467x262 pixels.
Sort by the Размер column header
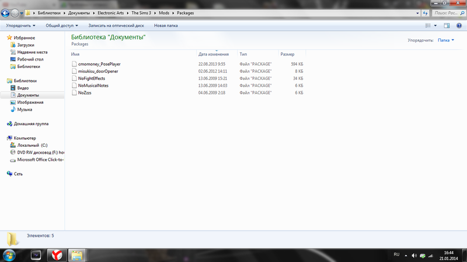pyautogui.click(x=287, y=54)
